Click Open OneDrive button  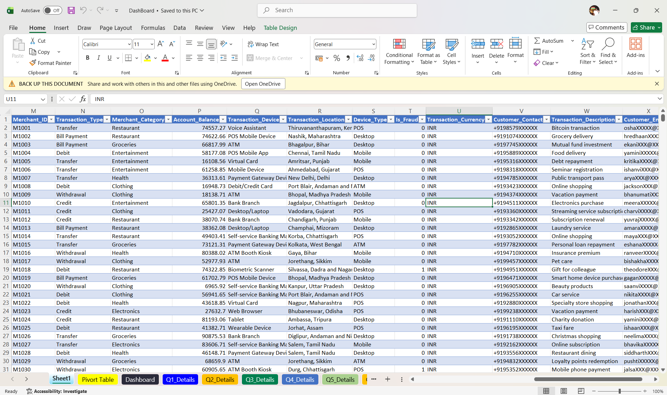[263, 84]
